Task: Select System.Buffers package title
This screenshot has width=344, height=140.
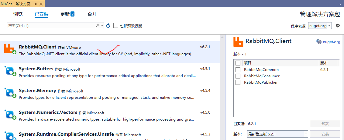Action: 36,69
